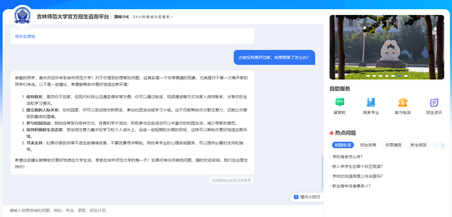Open the 招生资讯 news icon

tap(434, 102)
